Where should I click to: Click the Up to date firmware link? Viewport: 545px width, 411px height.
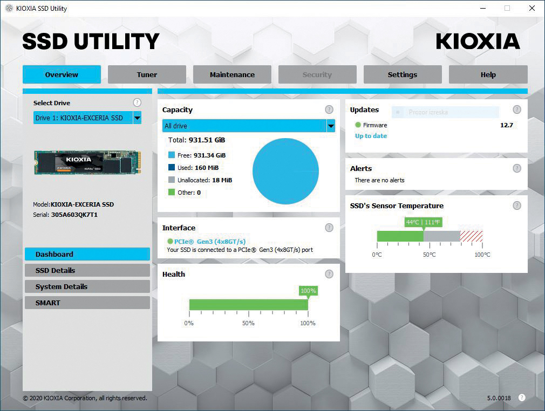371,136
